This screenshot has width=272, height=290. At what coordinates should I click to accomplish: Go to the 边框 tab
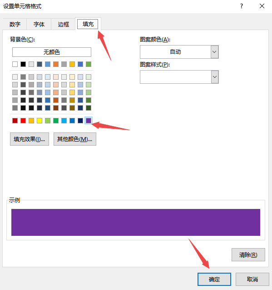click(63, 24)
